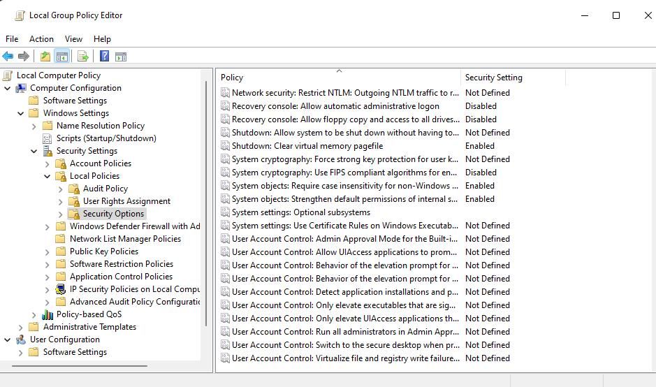This screenshot has width=656, height=387.
Task: Select System settings: Use Certificate Rules policy
Action: point(345,226)
